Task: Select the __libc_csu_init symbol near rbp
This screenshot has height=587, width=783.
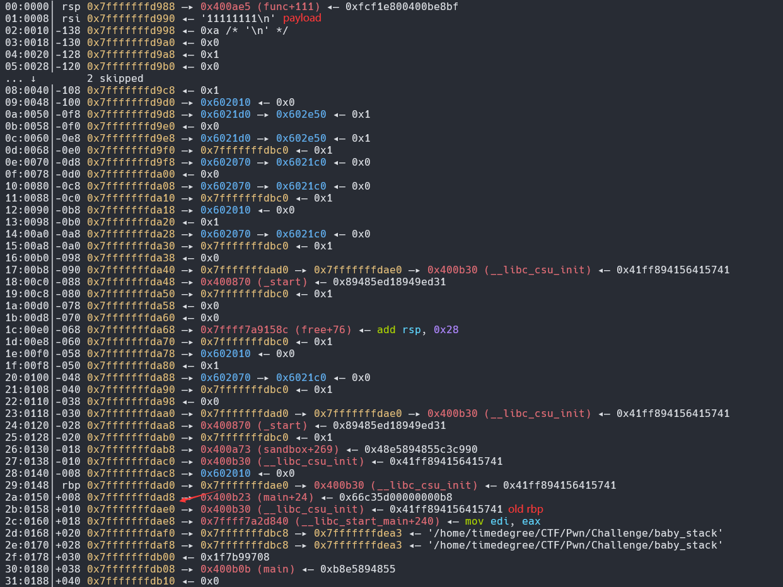Action: pos(422,485)
